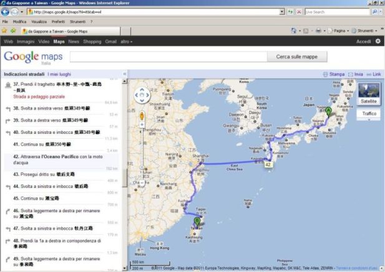Click the Stampa print link
Screen dimensions: 385x272
(334, 74)
